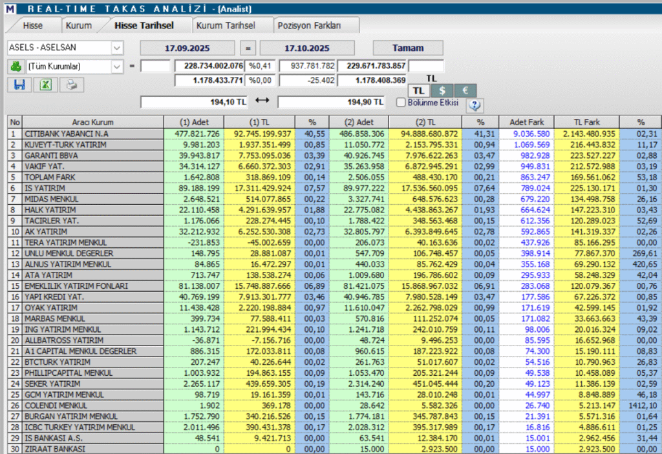The image size is (662, 454).
Task: Click the application M logo icon
Action: click(x=8, y=8)
